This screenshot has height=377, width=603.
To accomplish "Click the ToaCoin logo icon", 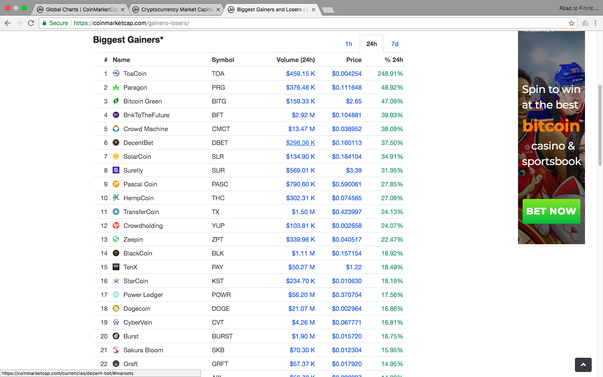I will click(x=116, y=73).
